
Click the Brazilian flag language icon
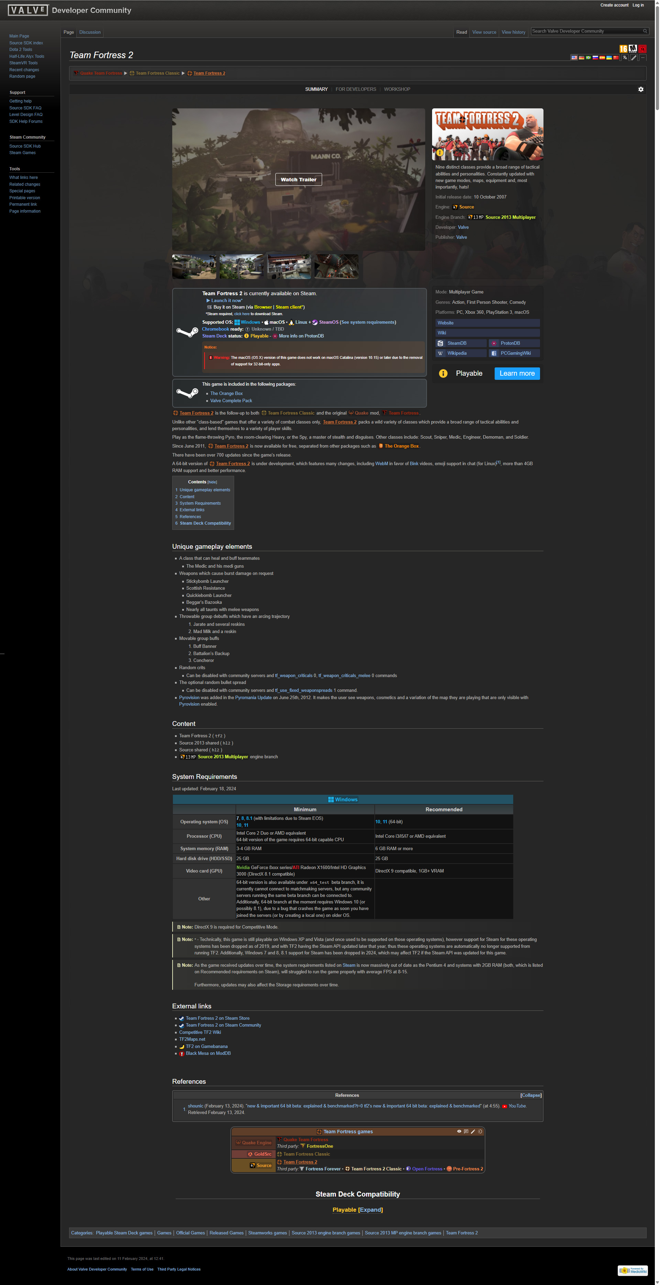[588, 58]
